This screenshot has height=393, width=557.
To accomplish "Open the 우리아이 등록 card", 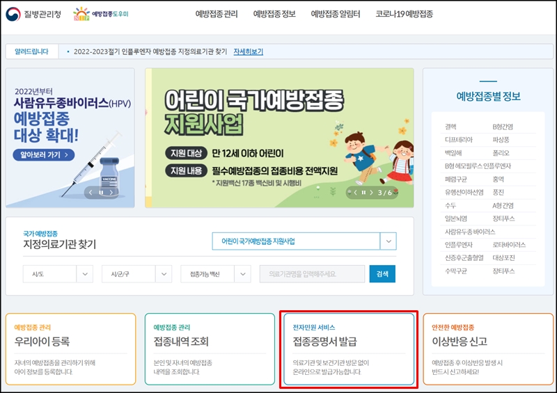I will click(x=71, y=349).
